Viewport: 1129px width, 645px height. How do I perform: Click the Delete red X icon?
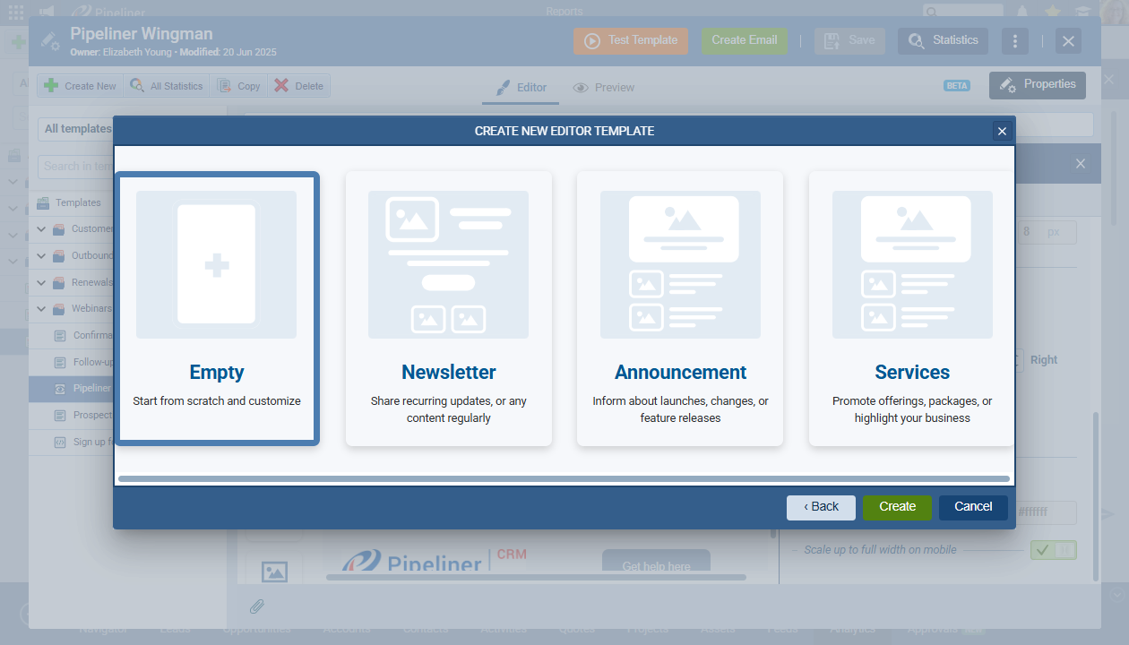[x=281, y=86]
